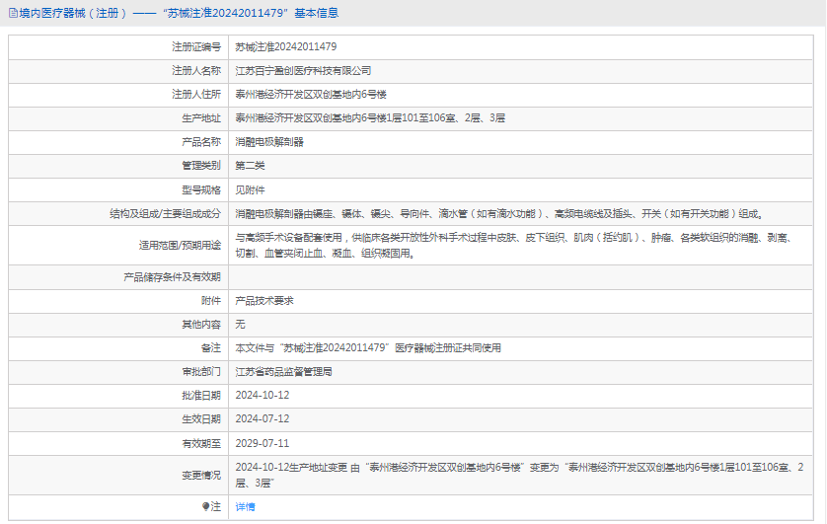Select management category value 第二类
The width and height of the screenshot is (827, 524).
(x=250, y=166)
